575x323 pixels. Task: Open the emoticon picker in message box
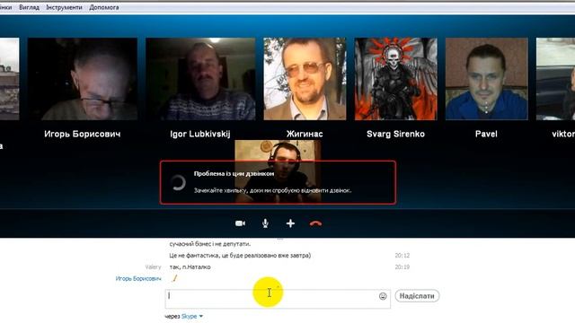click(x=383, y=296)
